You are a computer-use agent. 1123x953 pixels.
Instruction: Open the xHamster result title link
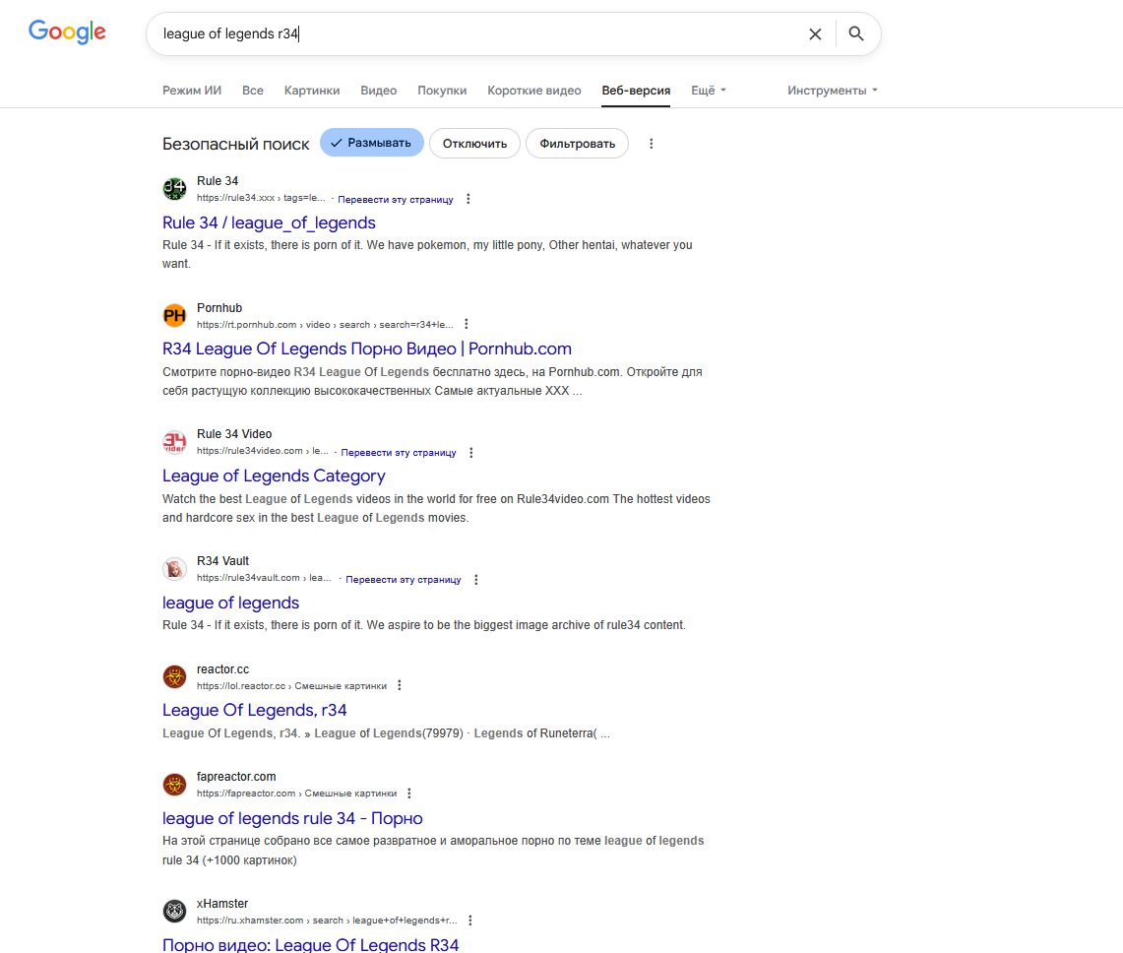coord(310,944)
